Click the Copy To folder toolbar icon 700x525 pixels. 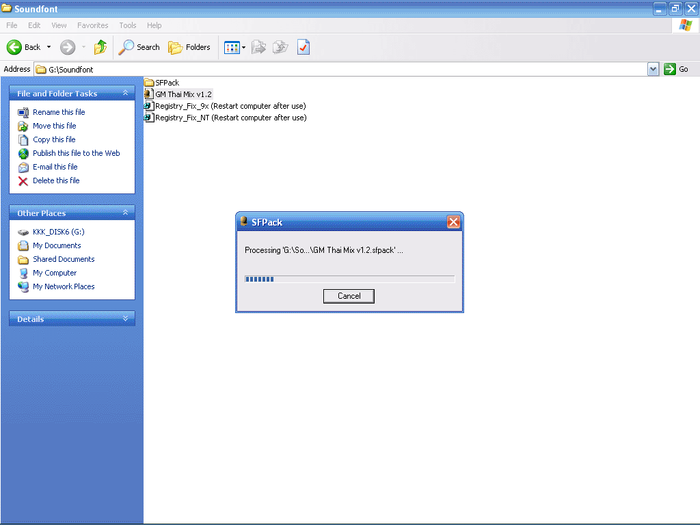pyautogui.click(x=280, y=47)
